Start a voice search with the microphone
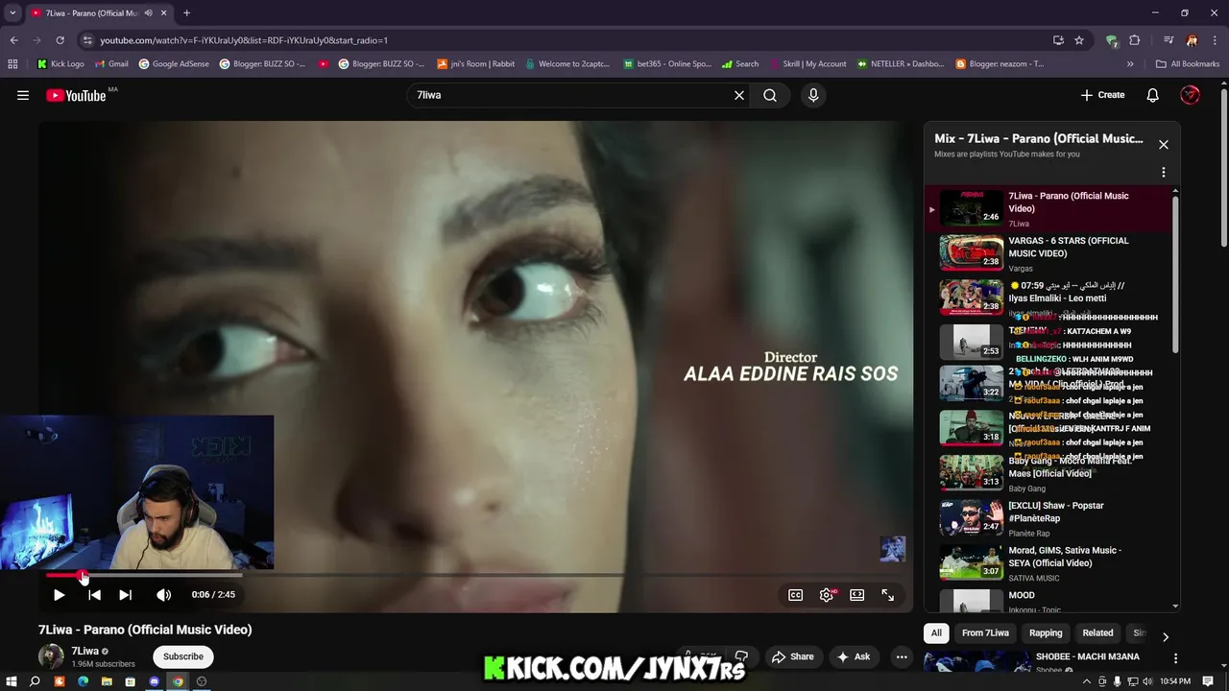This screenshot has width=1229, height=691. [x=813, y=95]
